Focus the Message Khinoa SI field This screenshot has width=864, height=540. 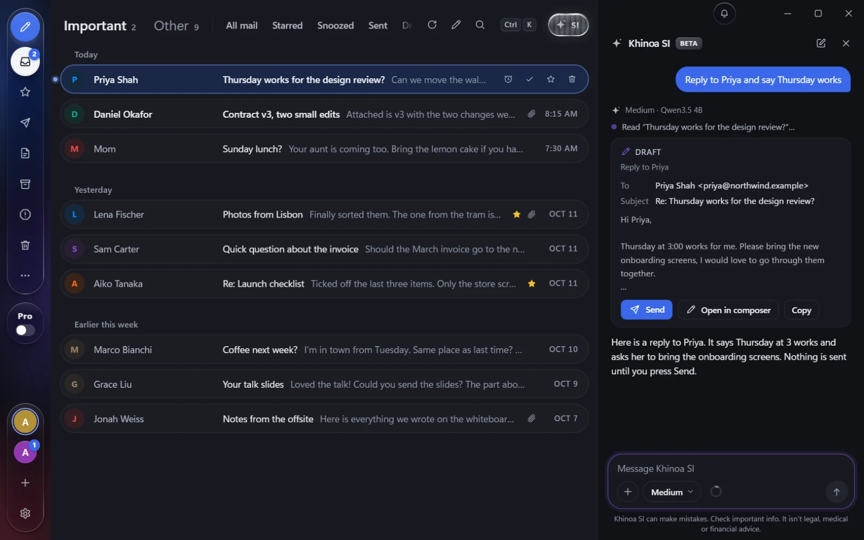coord(731,469)
